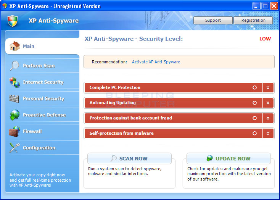Open the Configuration tab
280x200 pixels.
pyautogui.click(x=42, y=148)
